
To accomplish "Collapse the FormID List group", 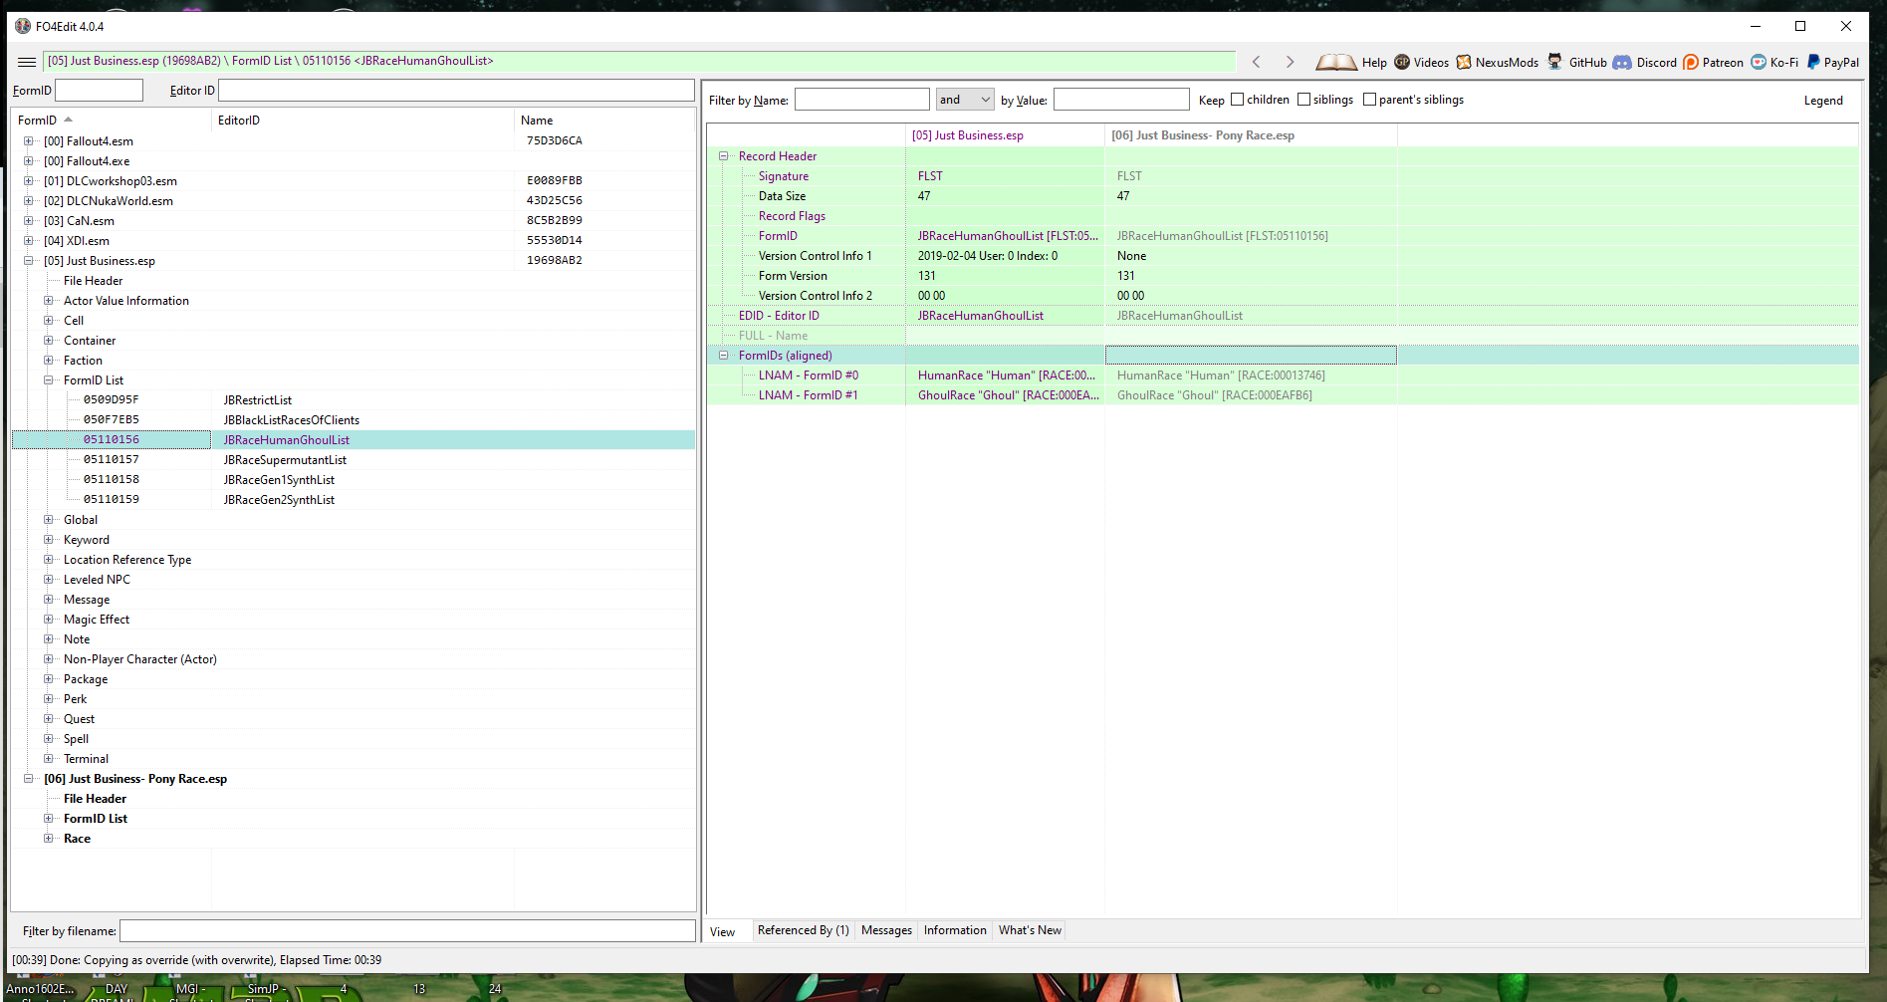I will click(49, 380).
